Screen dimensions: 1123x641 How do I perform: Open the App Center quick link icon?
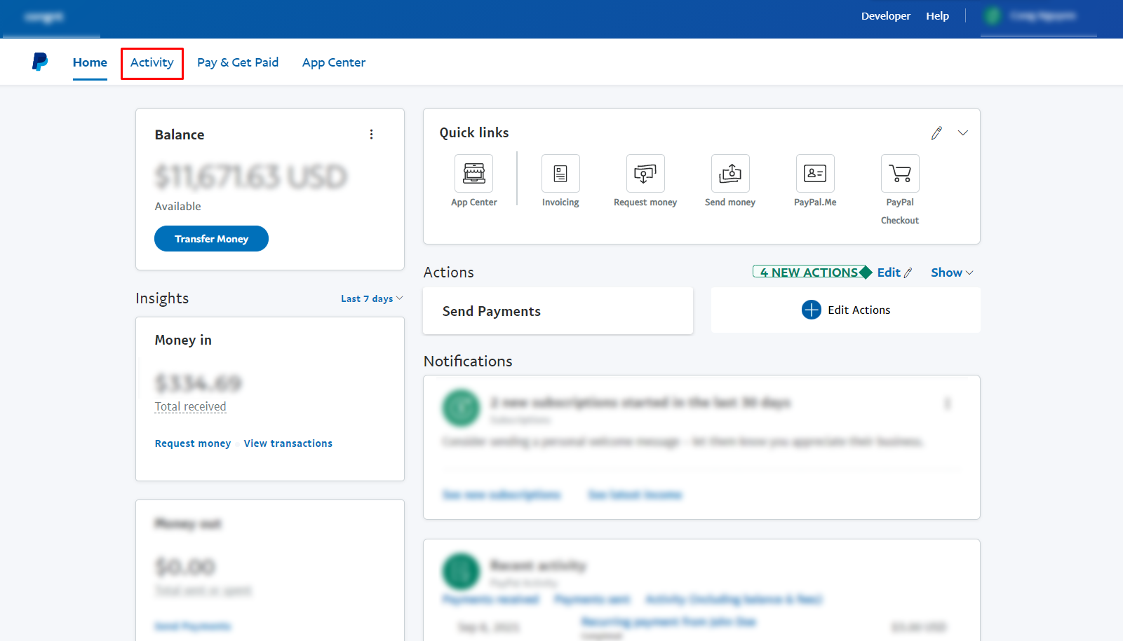473,174
